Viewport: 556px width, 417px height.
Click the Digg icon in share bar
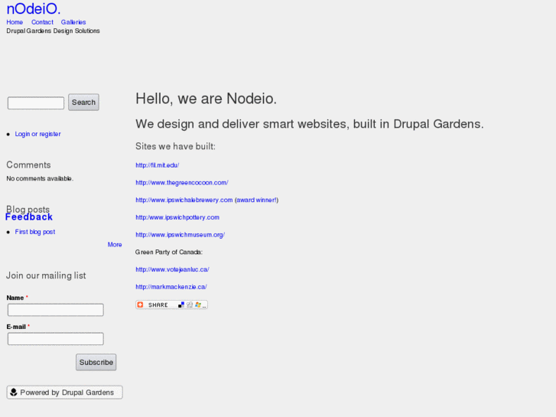(x=190, y=305)
